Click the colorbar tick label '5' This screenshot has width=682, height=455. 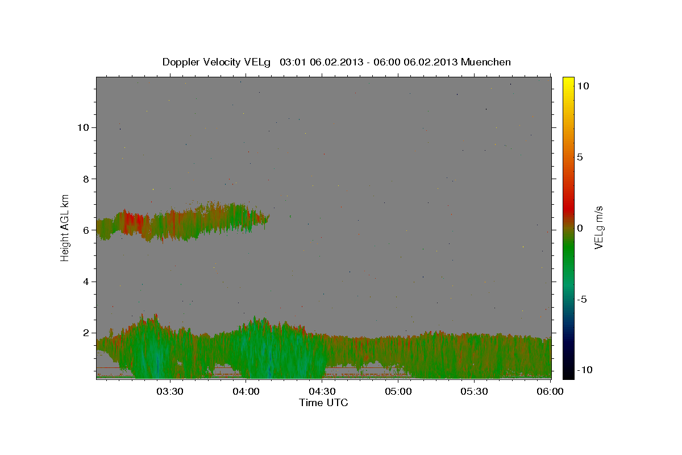pos(580,157)
